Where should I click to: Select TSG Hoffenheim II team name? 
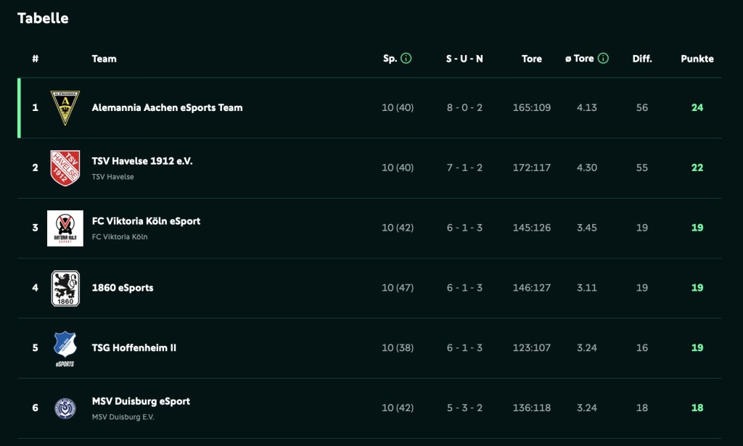point(134,348)
